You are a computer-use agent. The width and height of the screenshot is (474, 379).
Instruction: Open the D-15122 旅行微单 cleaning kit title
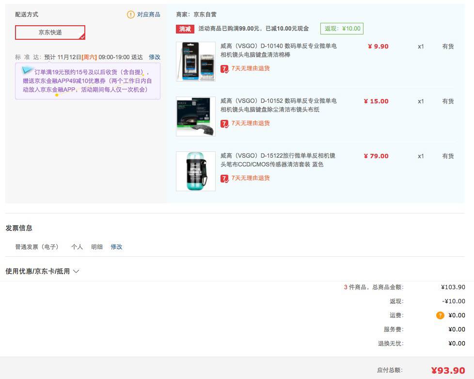pyautogui.click(x=278, y=160)
